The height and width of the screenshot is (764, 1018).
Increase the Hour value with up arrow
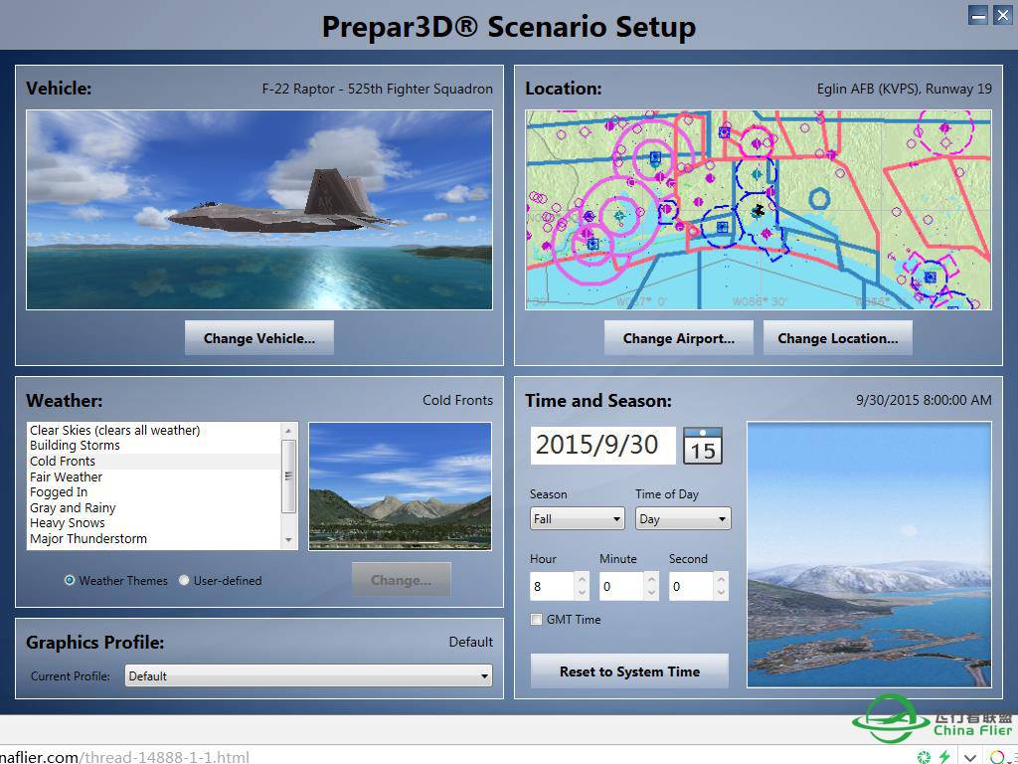[x=582, y=579]
